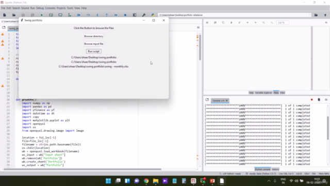The width and height of the screenshot is (330, 186).
Task: Open the View menu
Action: (77, 8)
